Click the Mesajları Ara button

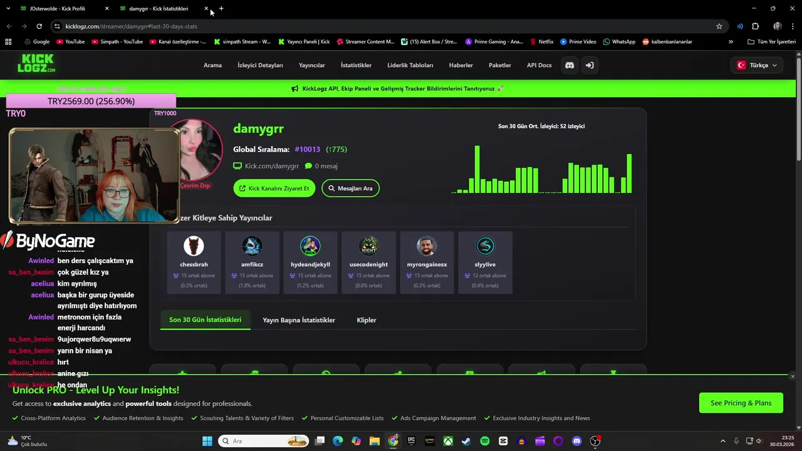pyautogui.click(x=350, y=188)
